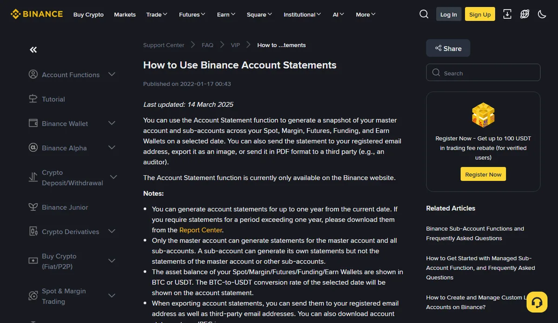Select Binance Junior in the sidebar
The image size is (558, 323).
point(65,207)
